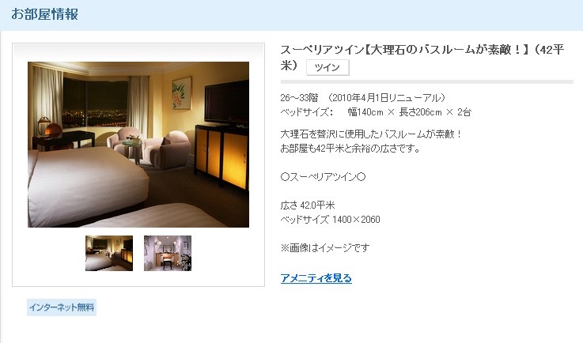
Task: Click the night-view window in the photo
Action: click(96, 103)
